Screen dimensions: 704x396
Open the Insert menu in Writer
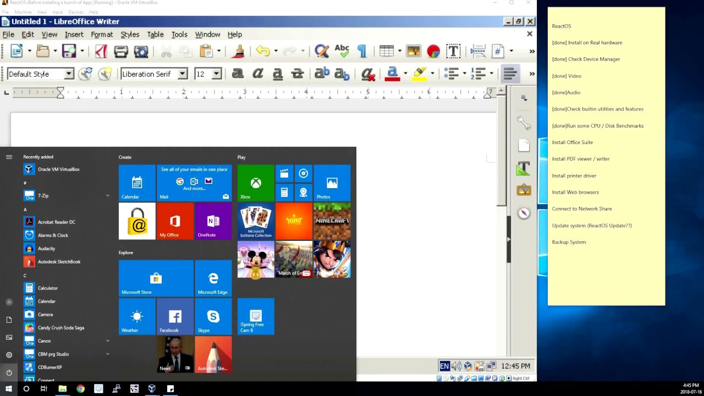[74, 34]
